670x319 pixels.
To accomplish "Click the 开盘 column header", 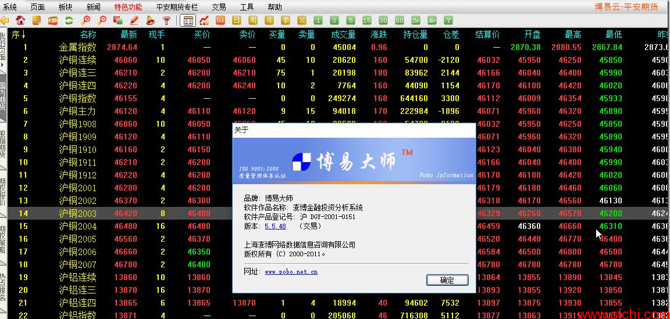I will (x=532, y=34).
